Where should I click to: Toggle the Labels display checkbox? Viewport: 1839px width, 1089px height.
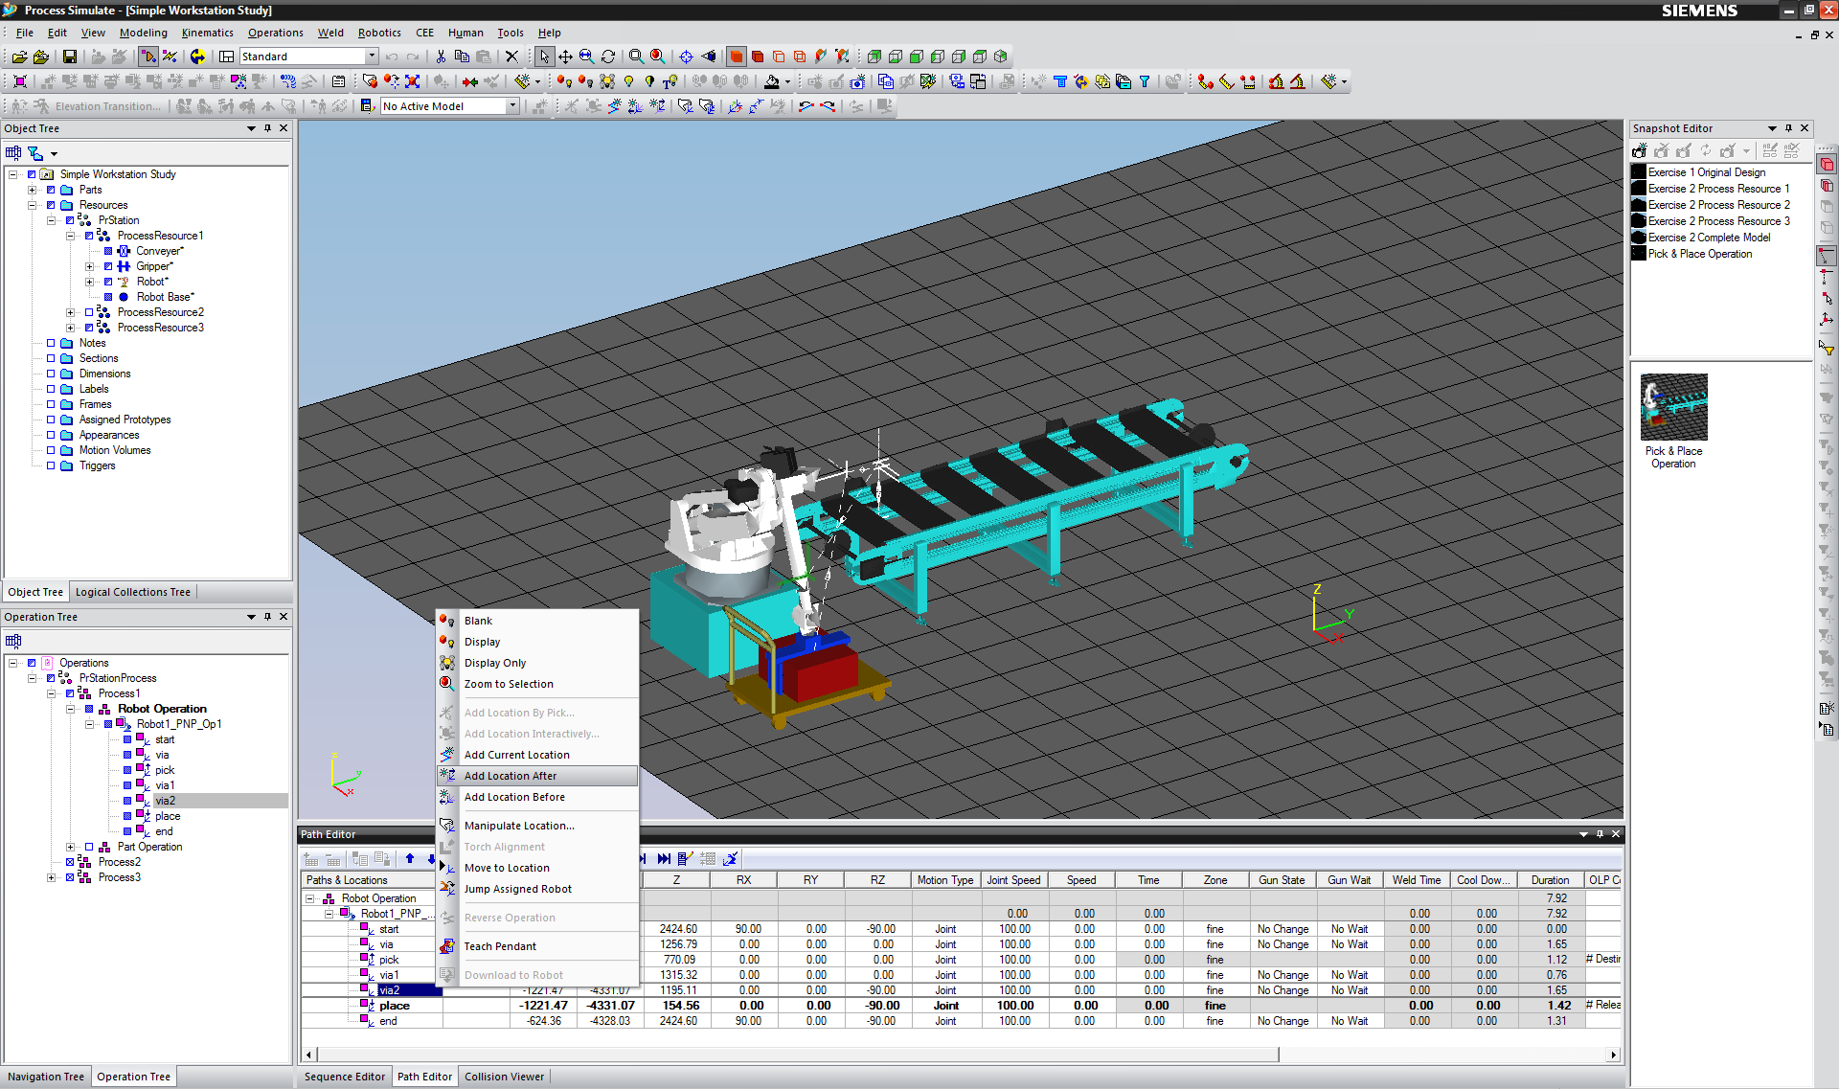[x=51, y=389]
